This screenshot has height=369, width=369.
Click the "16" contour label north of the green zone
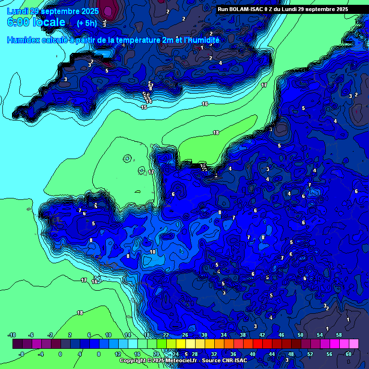(x=205, y=104)
